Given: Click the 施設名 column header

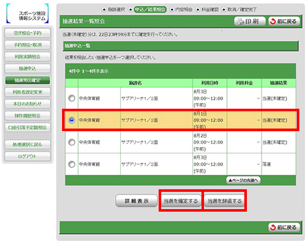Looking at the screenshot, I should [x=136, y=83].
